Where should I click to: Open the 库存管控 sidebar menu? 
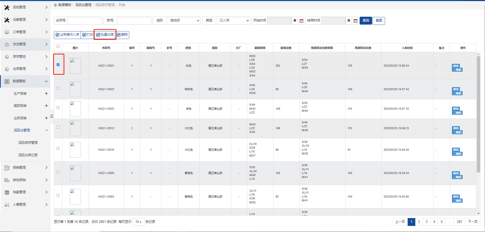pos(25,56)
